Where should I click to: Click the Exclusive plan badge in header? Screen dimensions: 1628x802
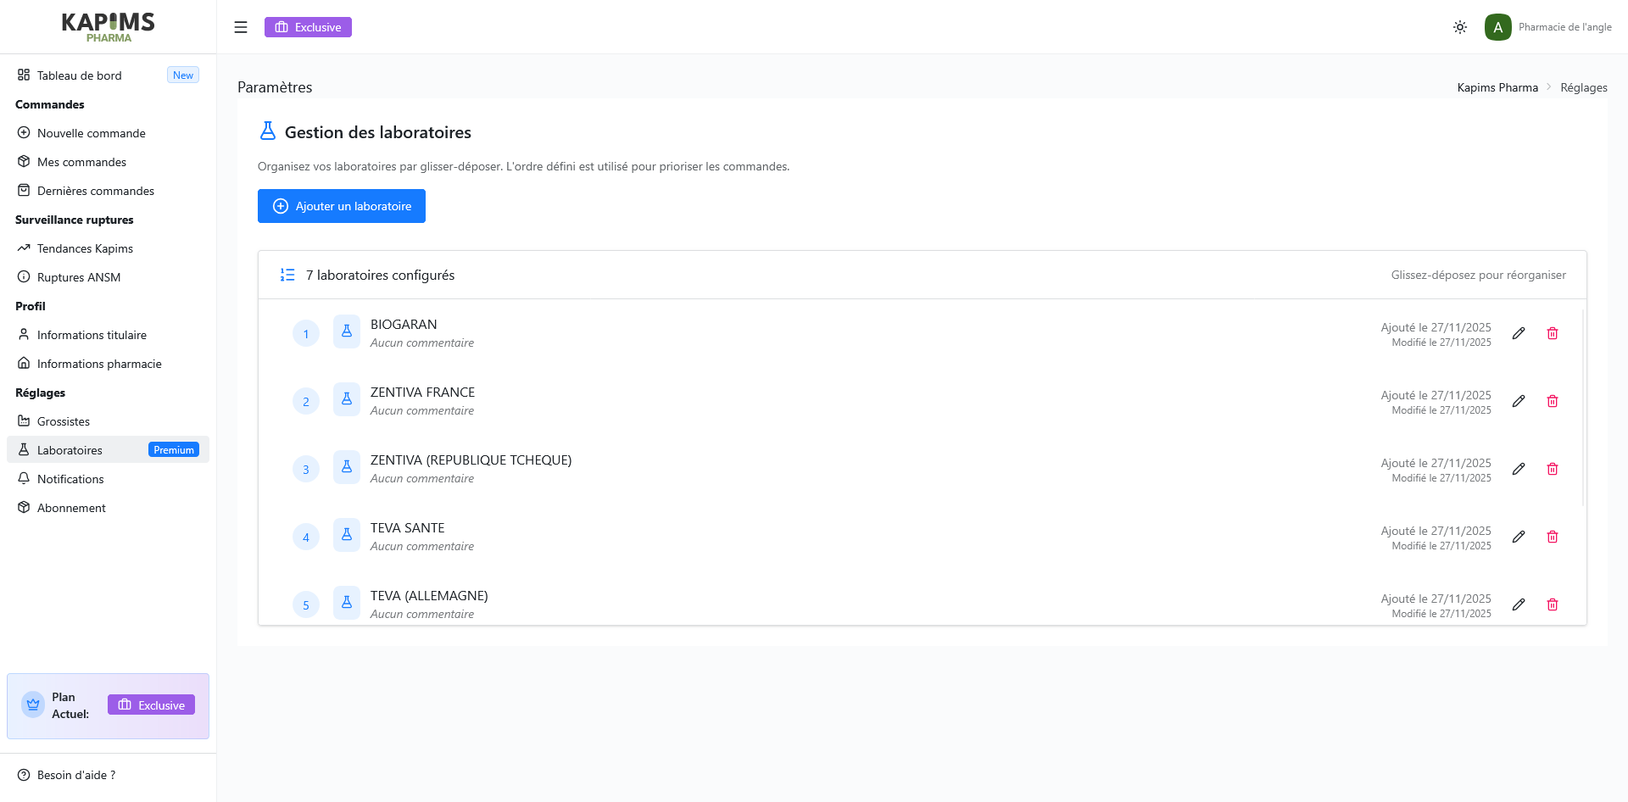(308, 27)
